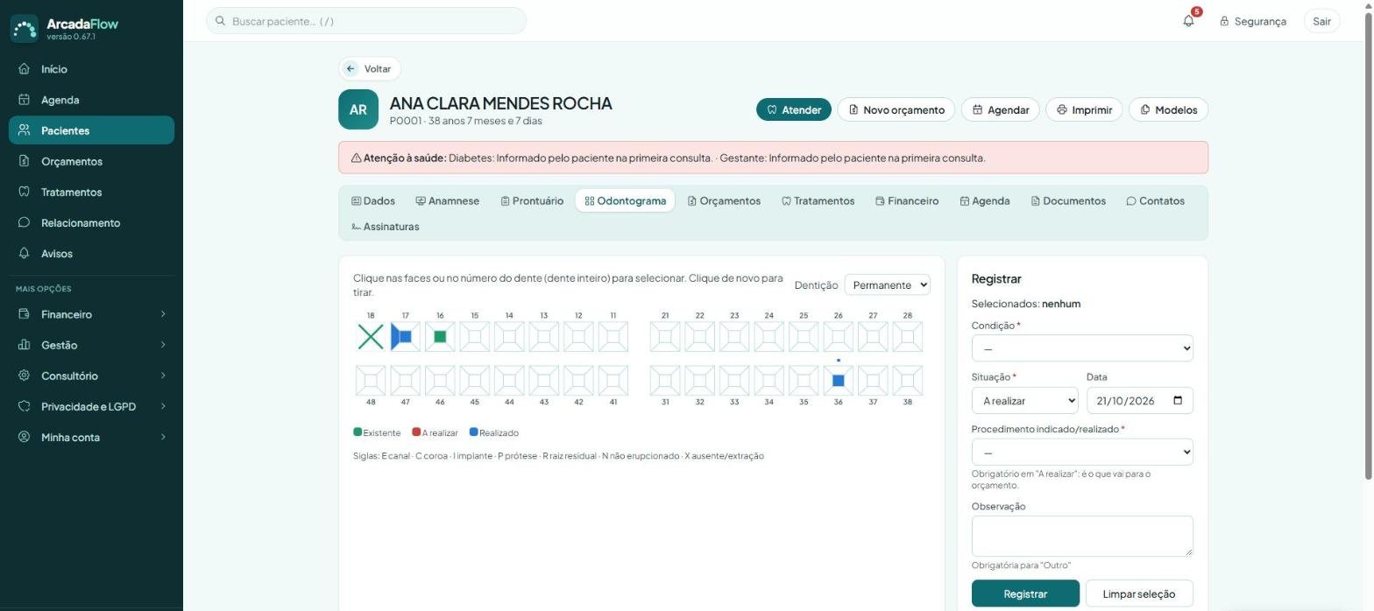Switch to the Contatos tab
This screenshot has height=611, width=1374.
click(1155, 200)
